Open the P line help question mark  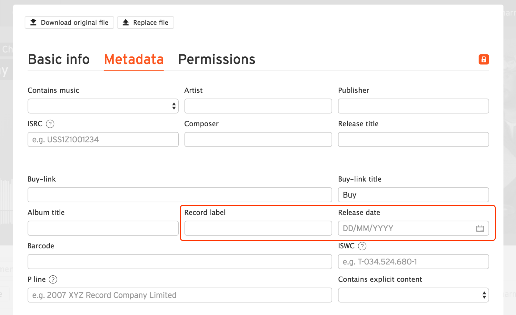[x=53, y=280]
